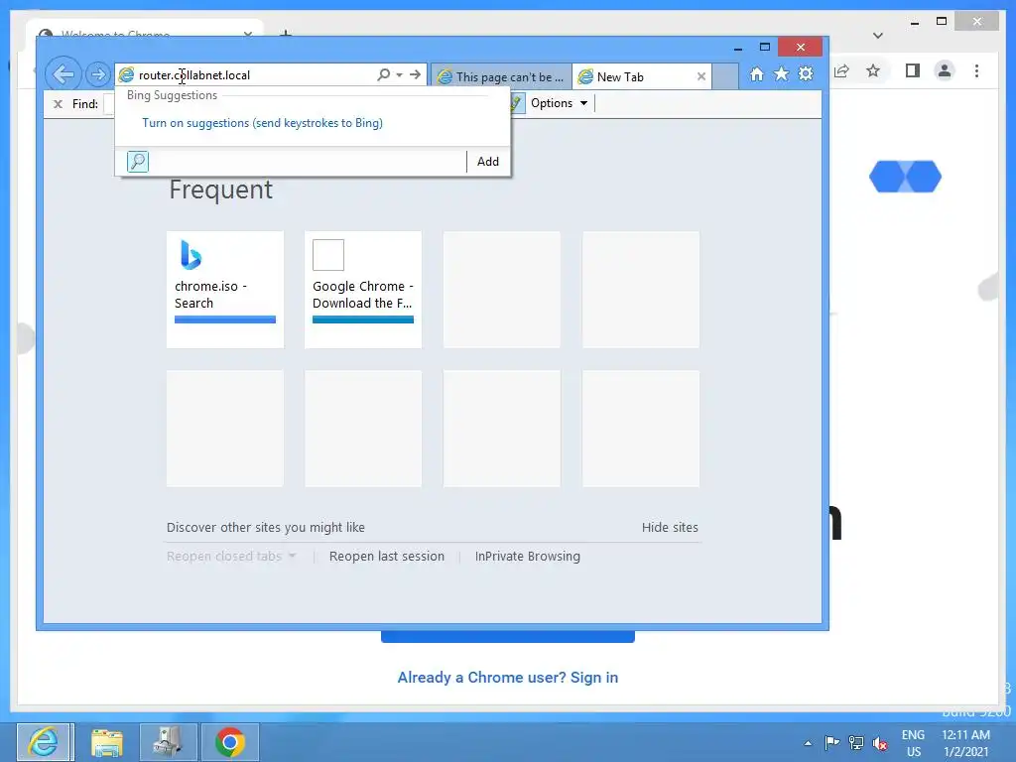Open chrome.iso - Search tile

(x=225, y=290)
